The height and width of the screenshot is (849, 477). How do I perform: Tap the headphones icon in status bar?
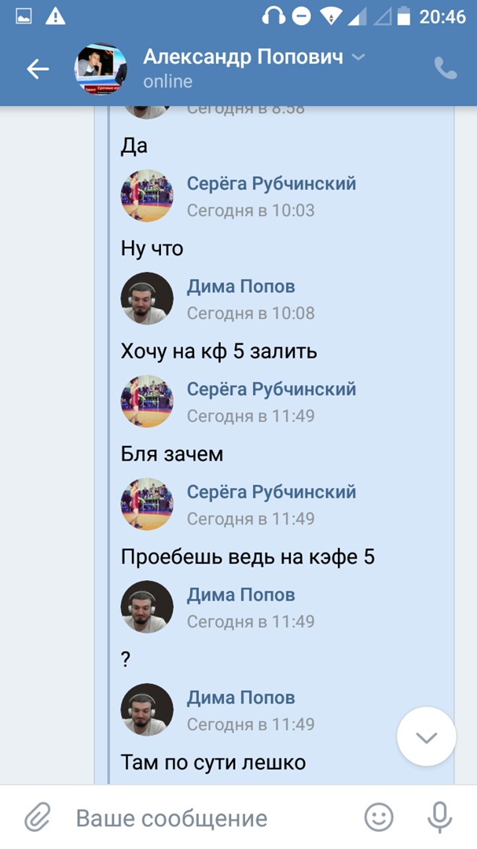273,17
